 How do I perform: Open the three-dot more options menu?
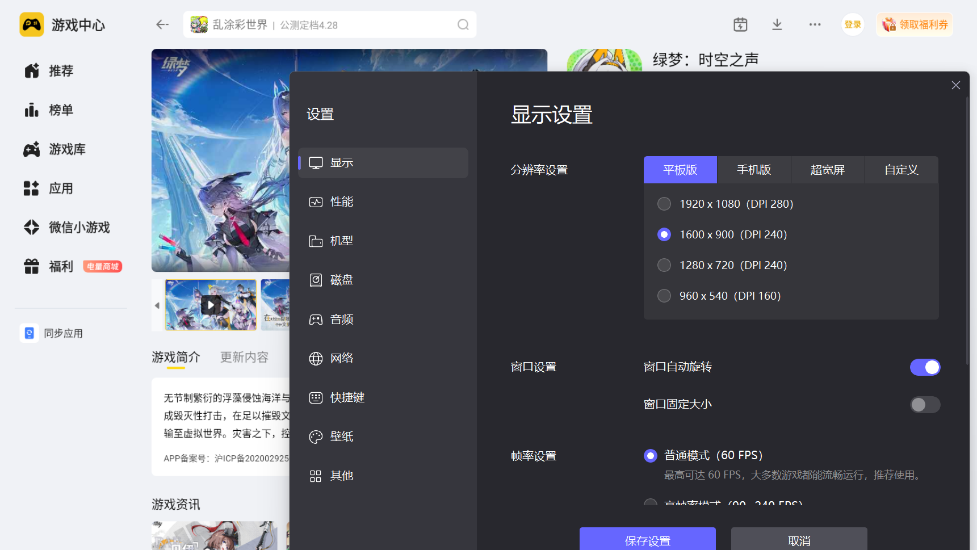tap(815, 24)
